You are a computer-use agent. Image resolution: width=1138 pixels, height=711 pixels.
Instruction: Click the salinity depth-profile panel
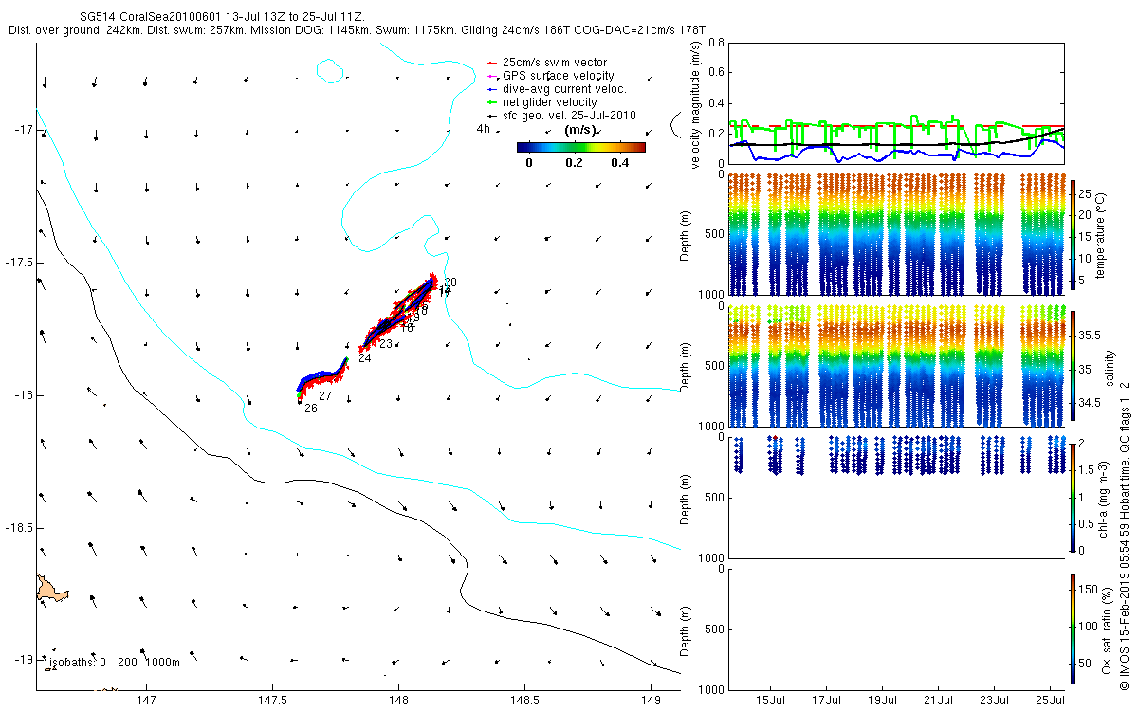click(x=895, y=366)
